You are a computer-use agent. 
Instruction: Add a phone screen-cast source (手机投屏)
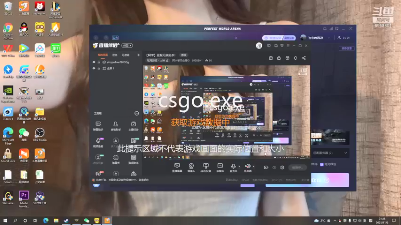click(206, 168)
